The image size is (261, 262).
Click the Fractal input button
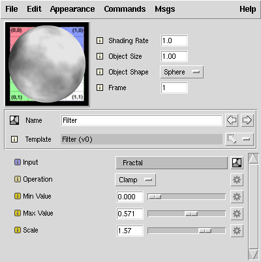click(x=172, y=163)
